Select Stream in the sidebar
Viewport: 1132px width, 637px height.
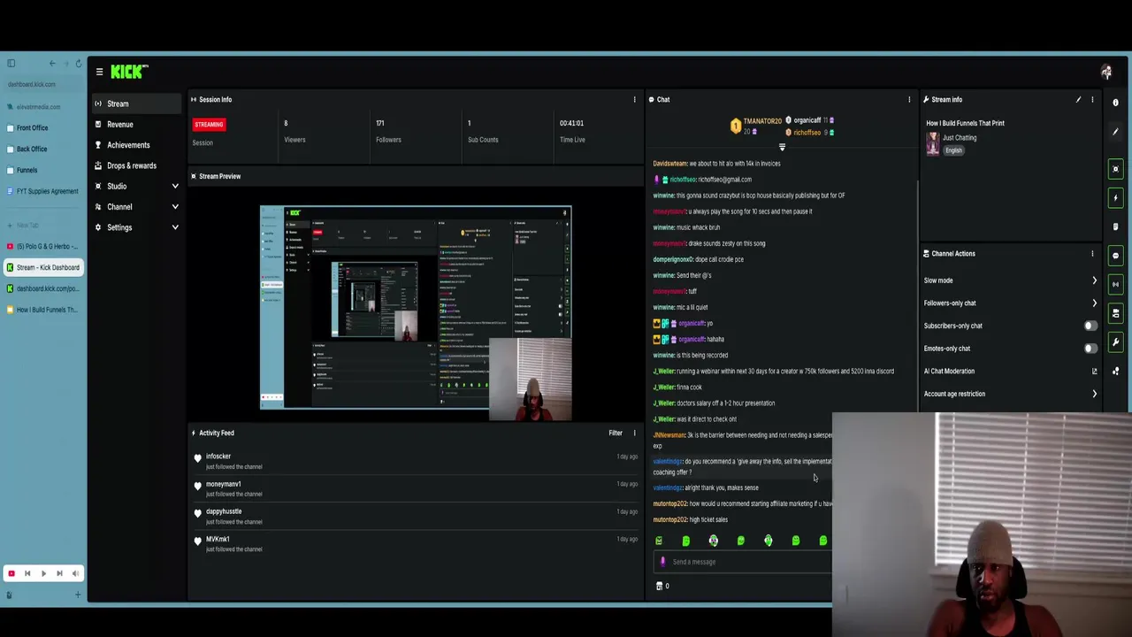click(138, 104)
